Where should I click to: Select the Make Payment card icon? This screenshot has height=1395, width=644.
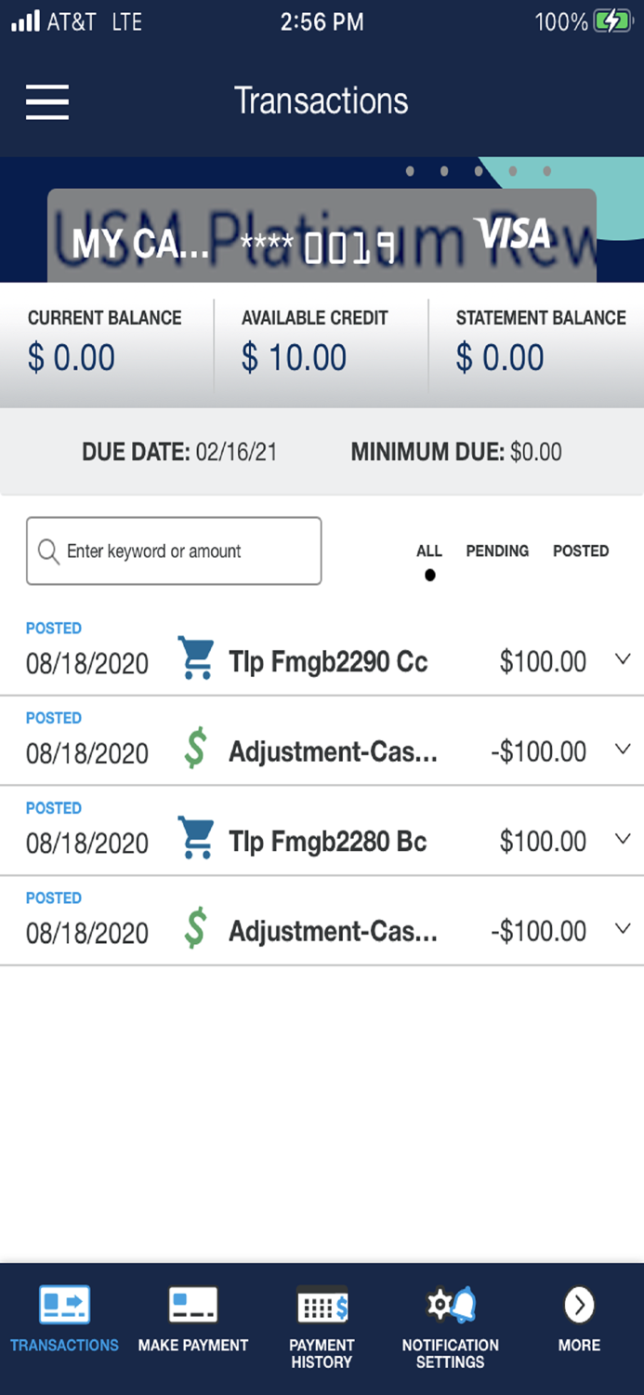192,1305
